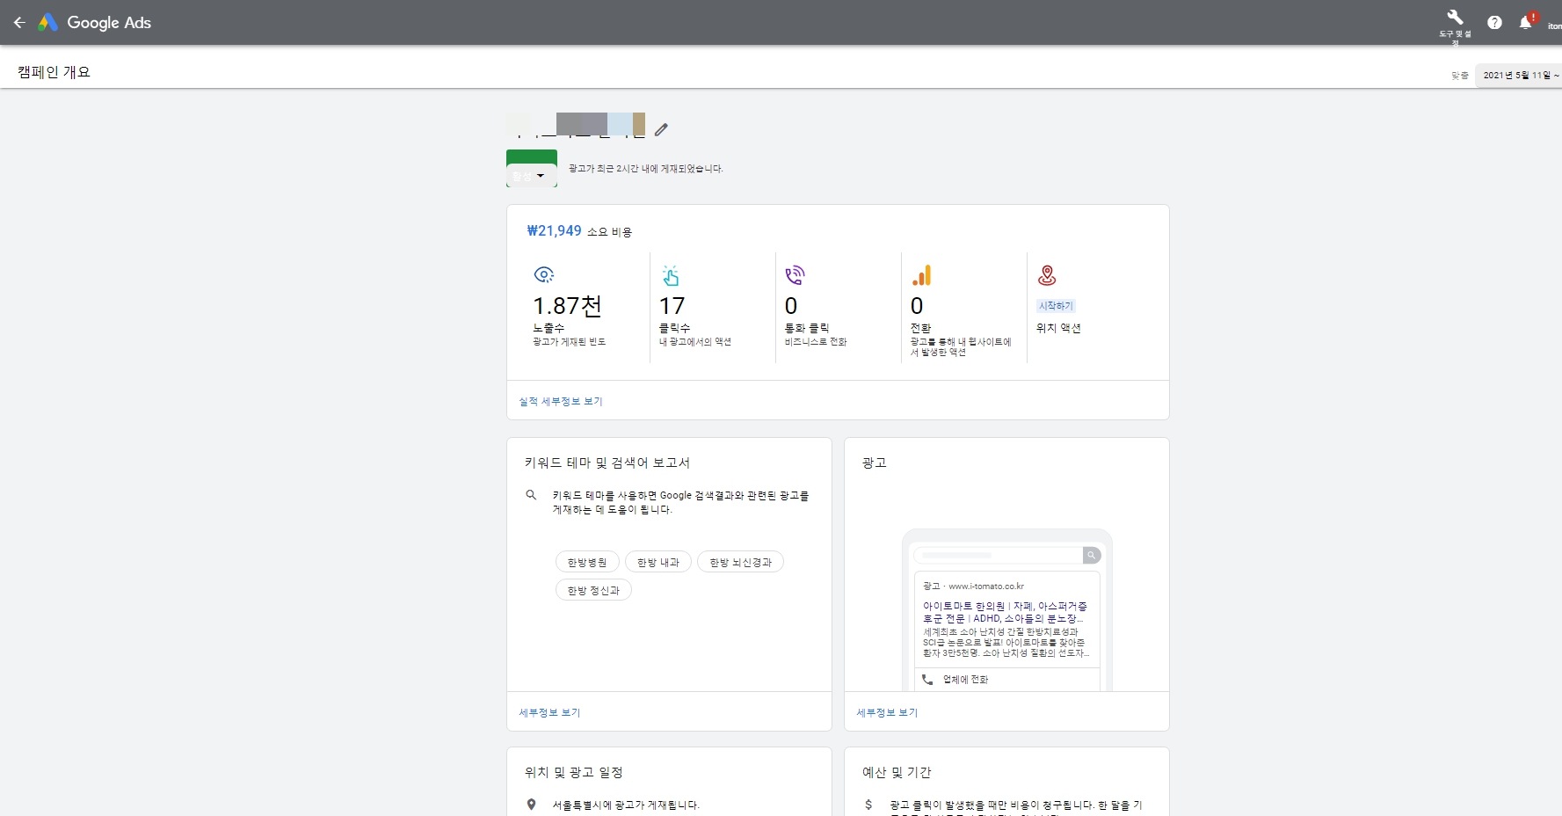Click the ₩21,949 cost value
Viewport: 1562px width, 816px height.
click(x=554, y=230)
